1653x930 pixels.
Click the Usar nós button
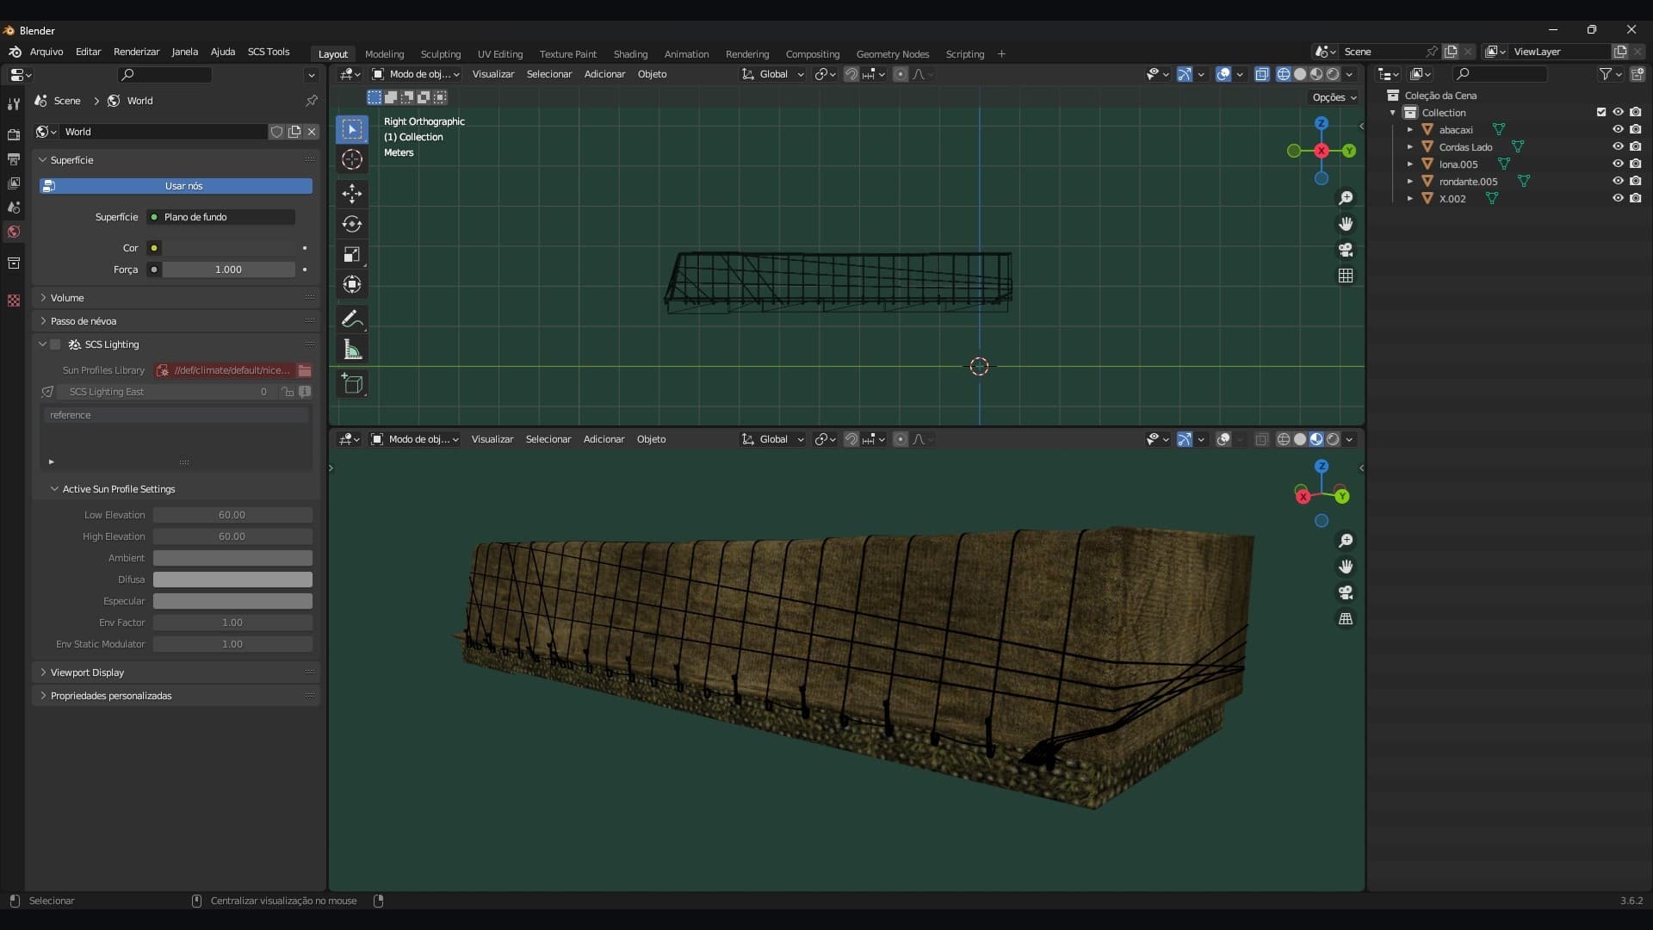click(x=176, y=186)
